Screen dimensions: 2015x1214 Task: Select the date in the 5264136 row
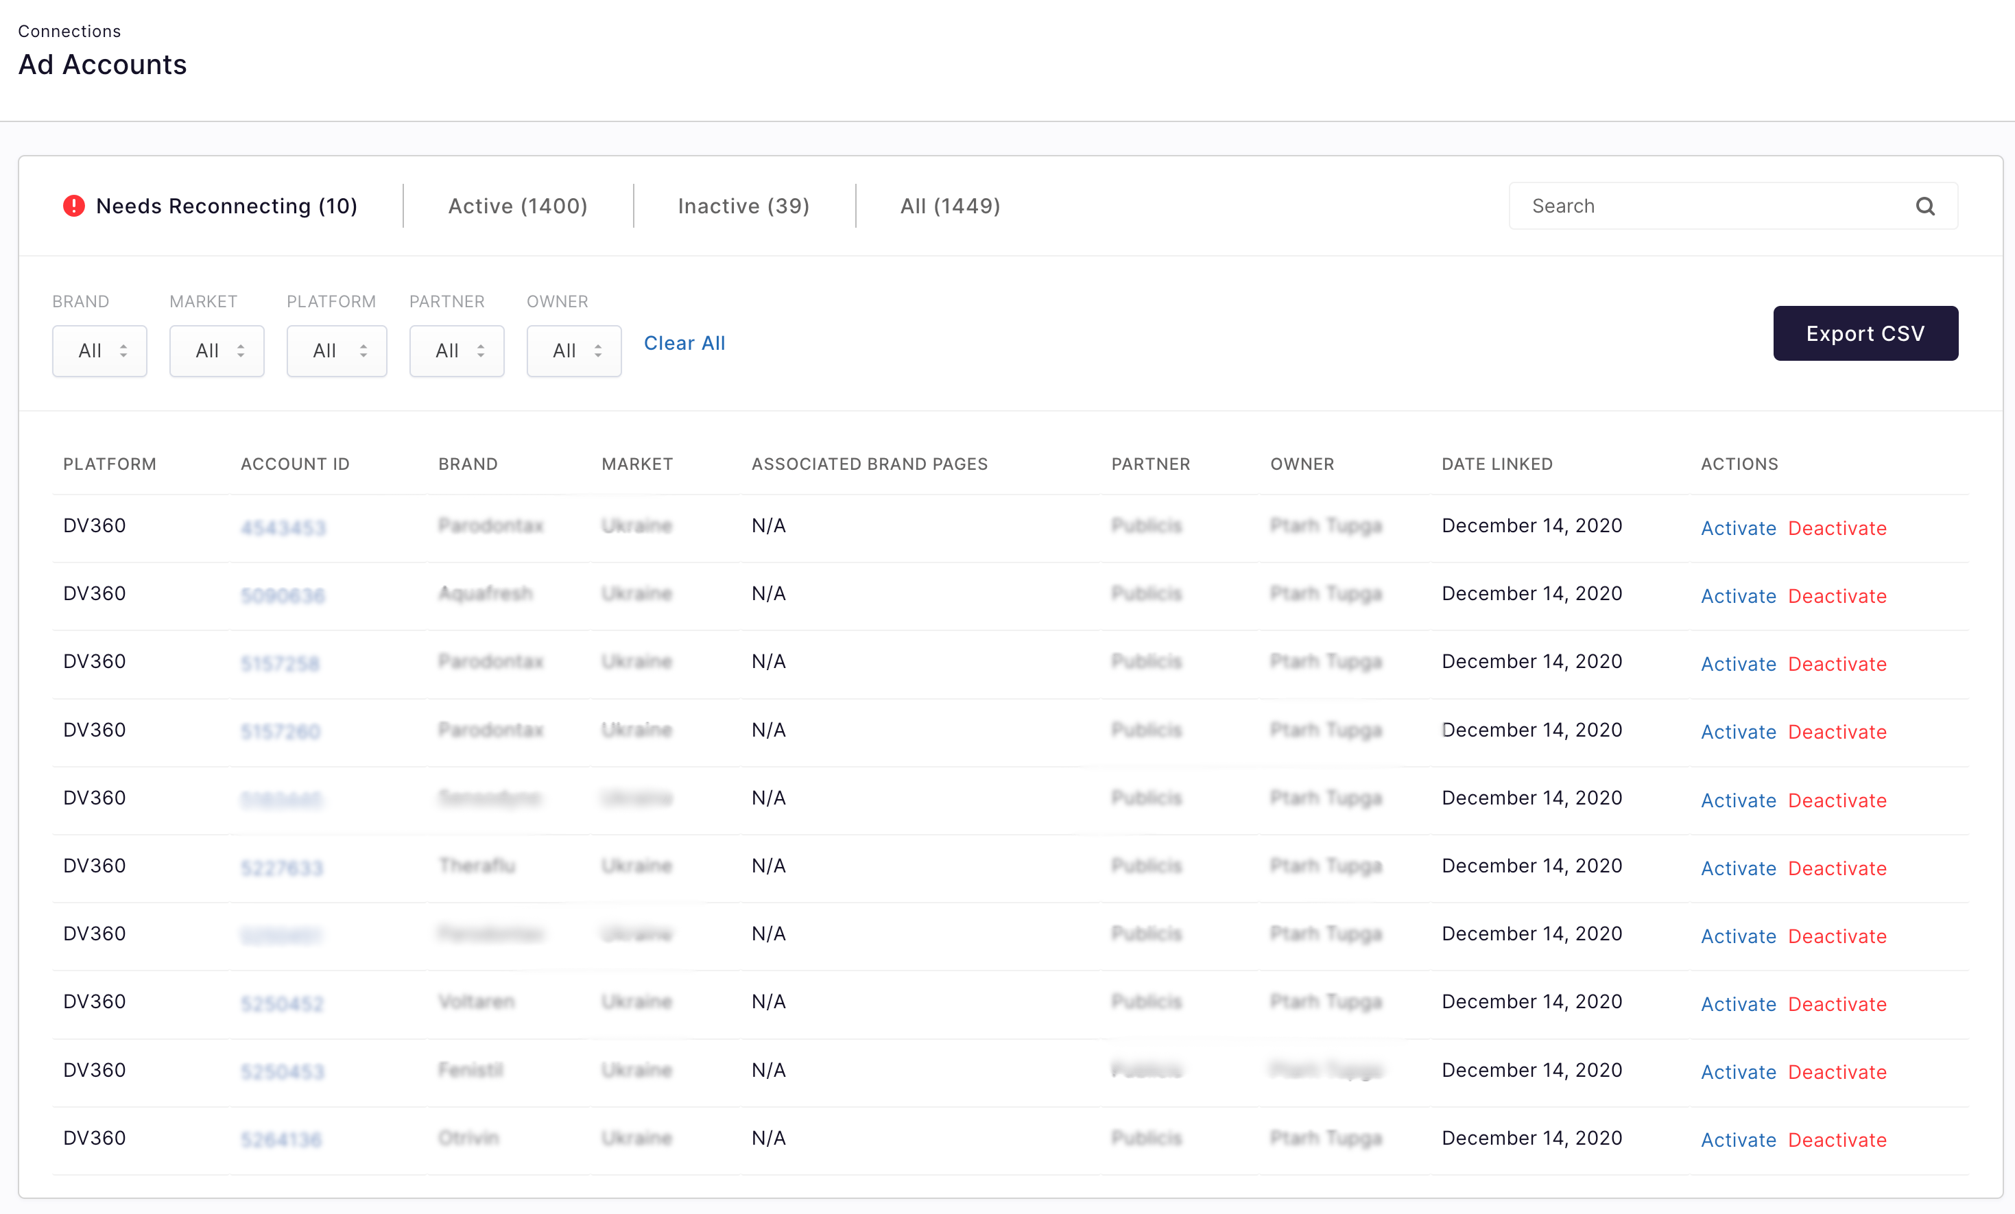(x=1531, y=1139)
